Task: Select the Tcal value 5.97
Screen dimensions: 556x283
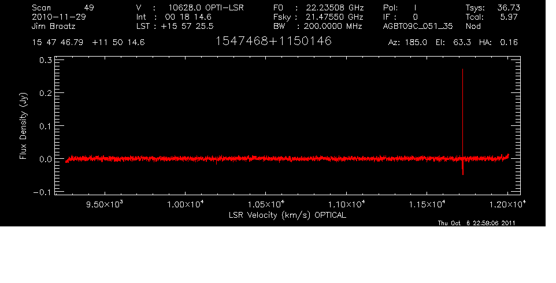Action: click(x=509, y=17)
